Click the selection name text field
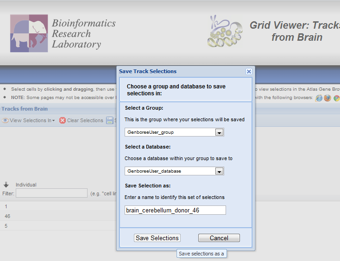Screen dimensions: 340x261 [175, 210]
